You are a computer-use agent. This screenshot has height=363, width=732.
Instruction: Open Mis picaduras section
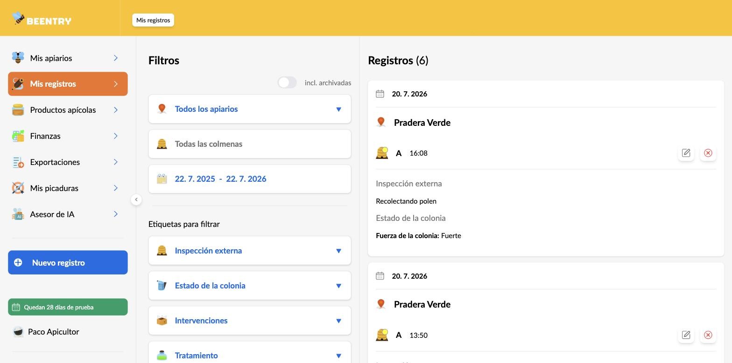(68, 188)
